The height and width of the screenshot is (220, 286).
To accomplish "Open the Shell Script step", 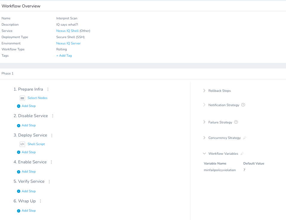I will click(36, 144).
